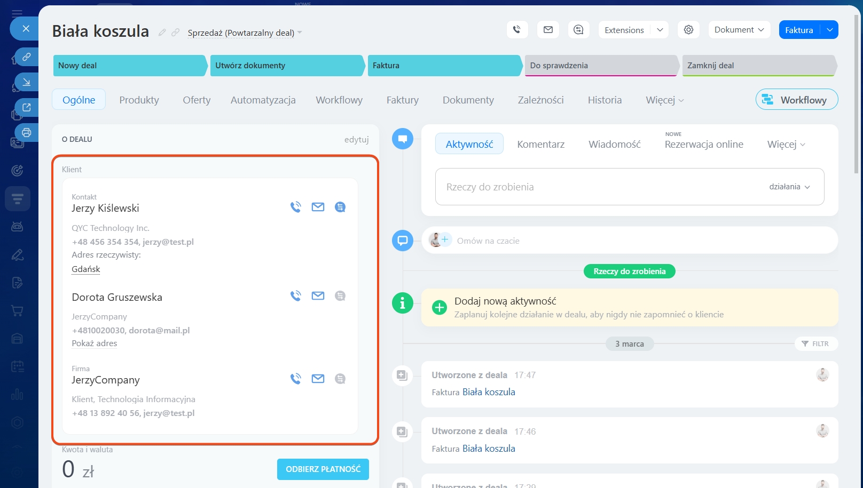
Task: Click the phone call icon in top toolbar
Action: pos(517,30)
